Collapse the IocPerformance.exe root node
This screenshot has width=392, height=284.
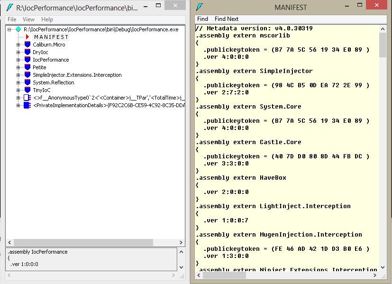coord(9,29)
